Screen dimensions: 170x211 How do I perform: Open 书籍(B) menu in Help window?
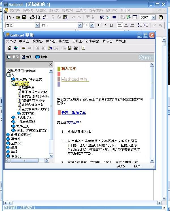(x=107, y=41)
